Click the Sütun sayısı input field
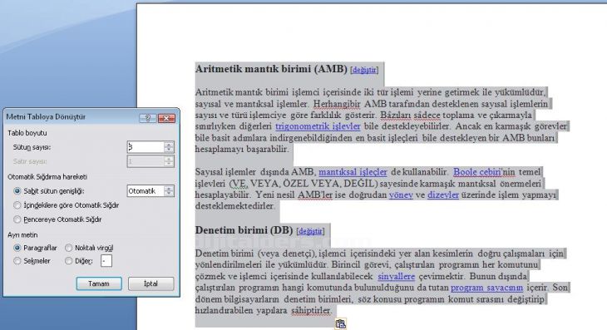 [146, 147]
